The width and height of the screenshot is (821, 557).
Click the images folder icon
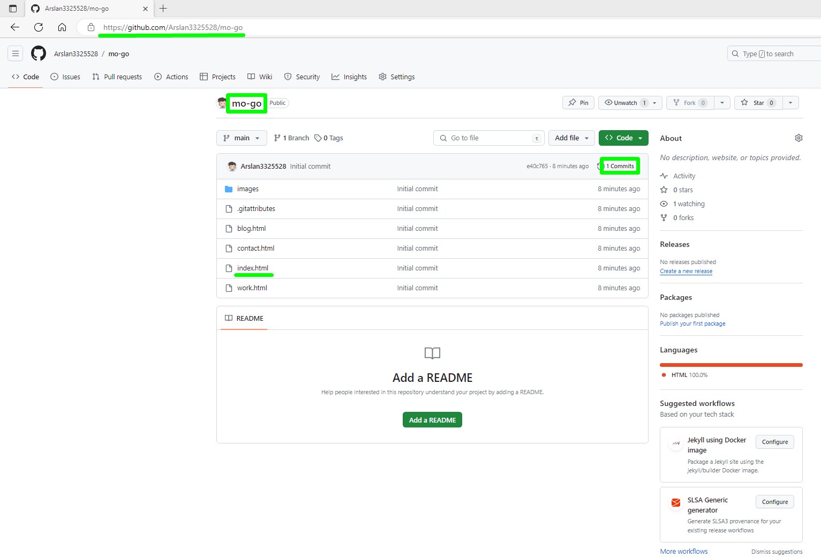229,189
